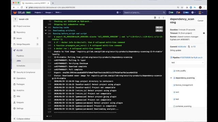218x122 pixels.
Task: Open pipeline #130768586 link
Action: (x=185, y=58)
